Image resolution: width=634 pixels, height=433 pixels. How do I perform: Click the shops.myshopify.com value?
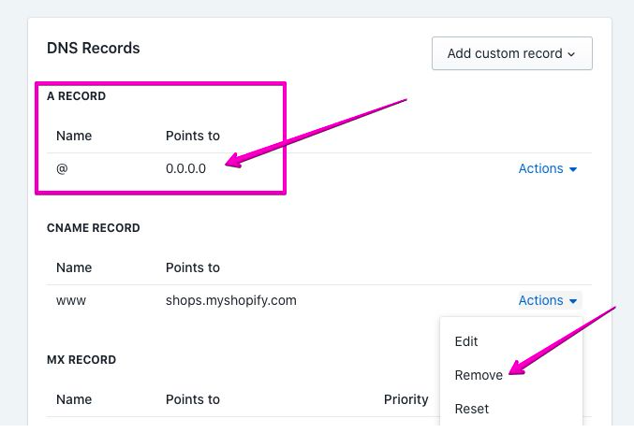[x=231, y=300]
